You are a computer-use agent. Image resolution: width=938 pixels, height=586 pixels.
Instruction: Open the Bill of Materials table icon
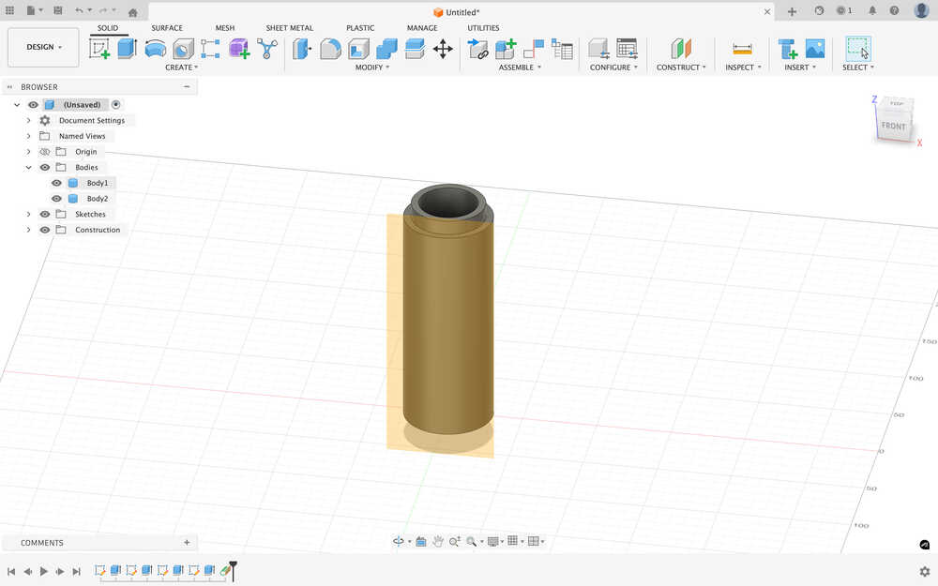coord(562,49)
